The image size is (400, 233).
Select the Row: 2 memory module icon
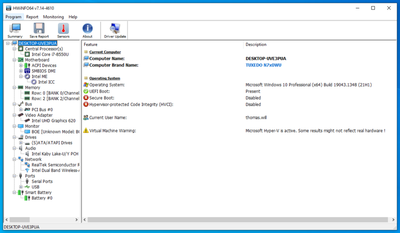tap(27, 98)
